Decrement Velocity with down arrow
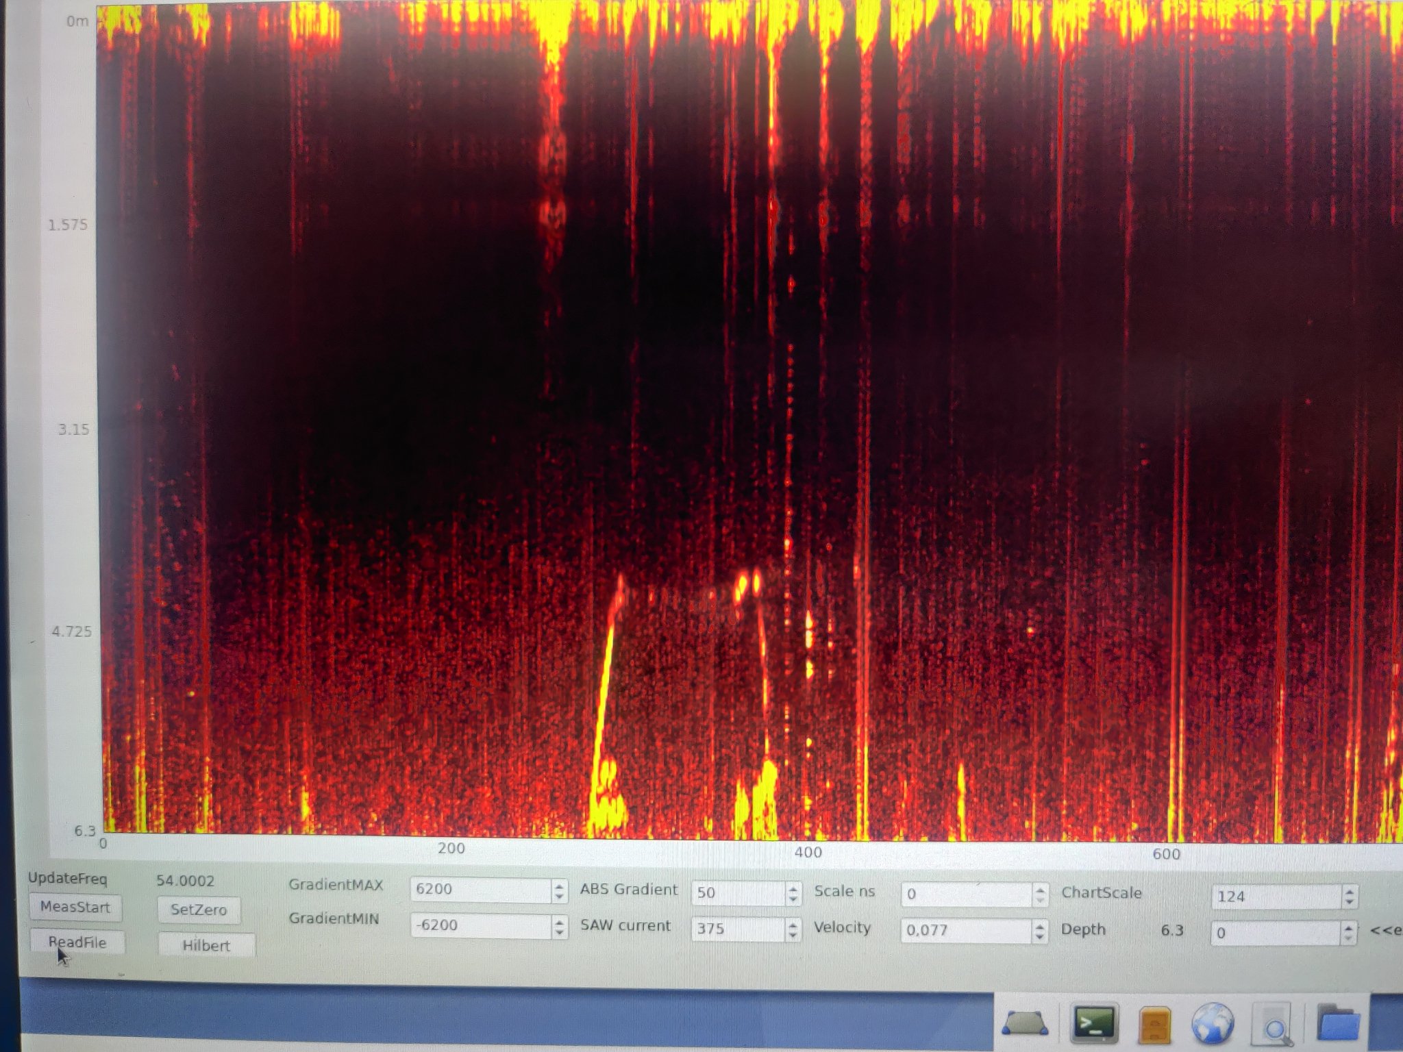Screen dimensions: 1403x1052 [1040, 937]
